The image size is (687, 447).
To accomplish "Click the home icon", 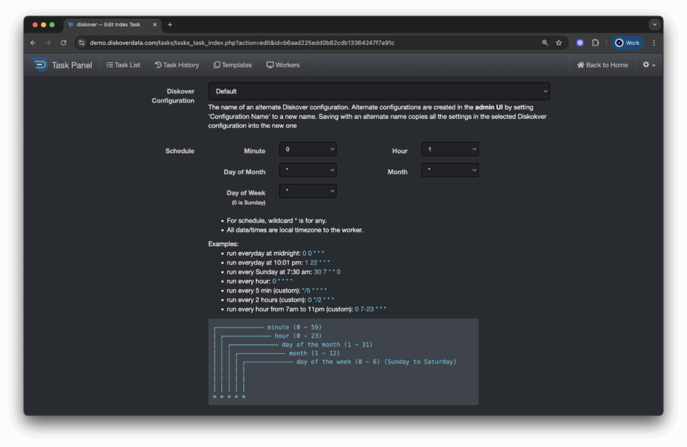I will click(x=580, y=65).
